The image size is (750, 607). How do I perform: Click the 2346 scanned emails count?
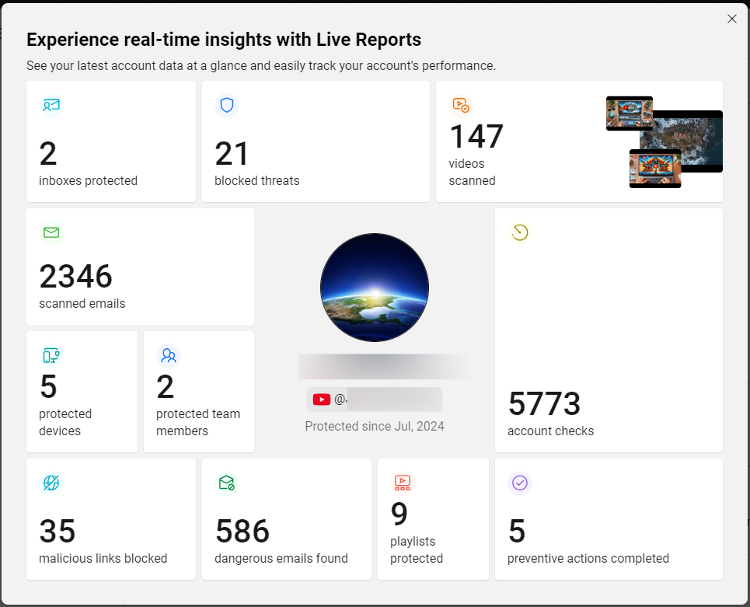(76, 277)
